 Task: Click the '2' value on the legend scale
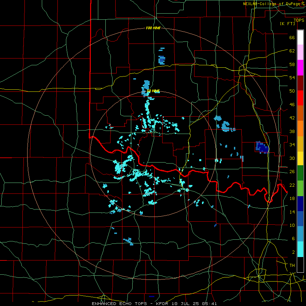click(293, 252)
